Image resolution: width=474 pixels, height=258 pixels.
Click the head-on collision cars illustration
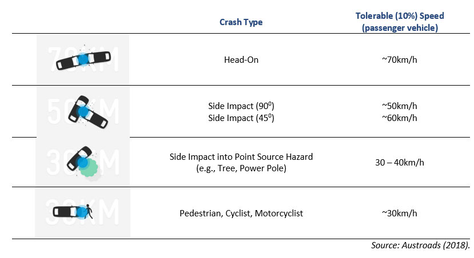pyautogui.click(x=82, y=59)
